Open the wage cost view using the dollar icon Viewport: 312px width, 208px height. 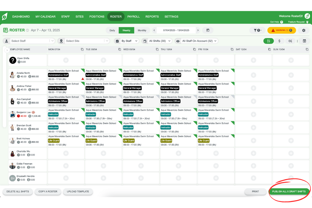point(280,41)
